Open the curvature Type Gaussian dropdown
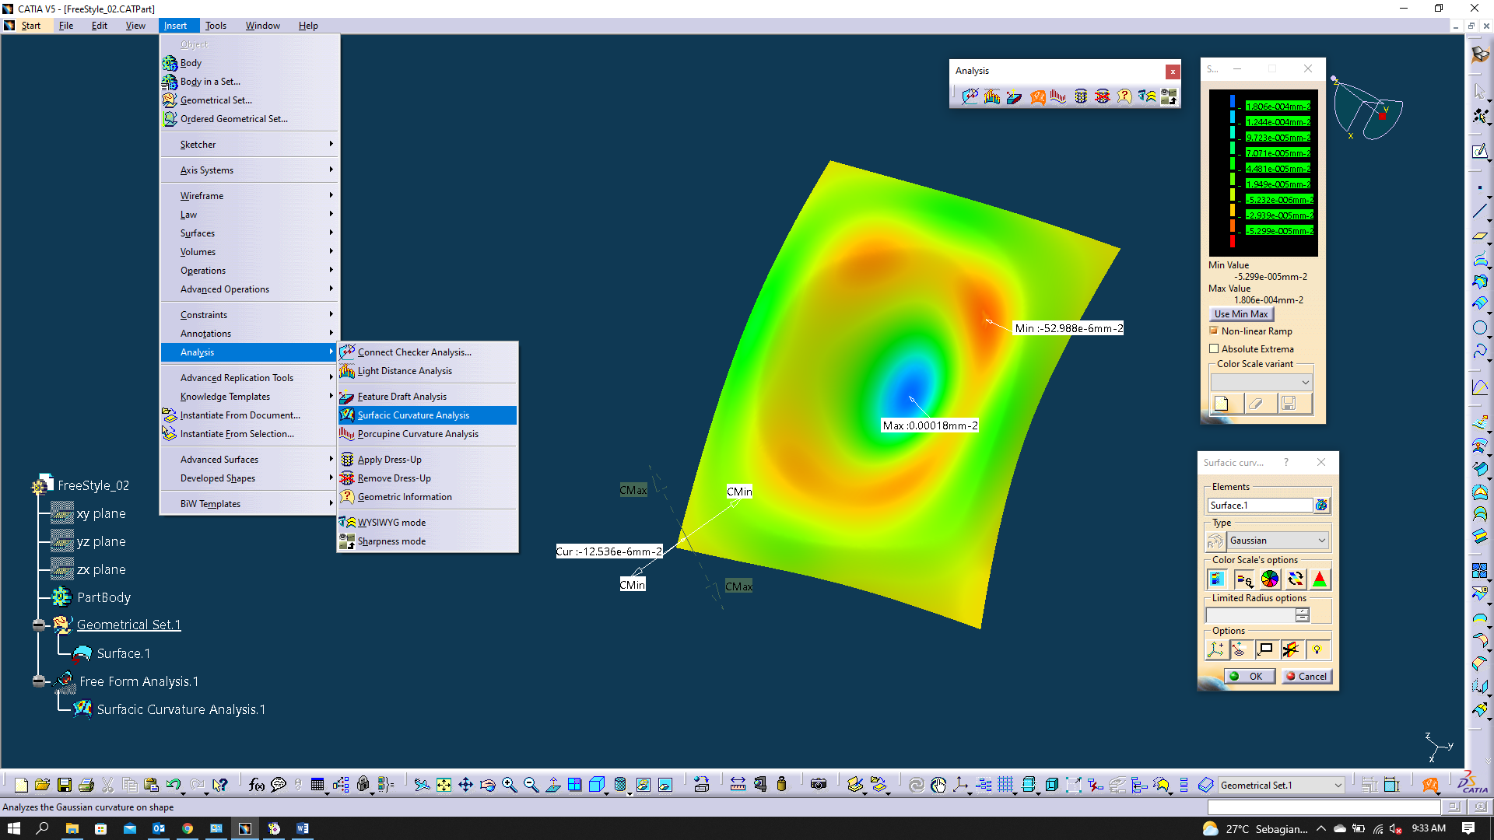This screenshot has height=840, width=1494. click(1321, 541)
